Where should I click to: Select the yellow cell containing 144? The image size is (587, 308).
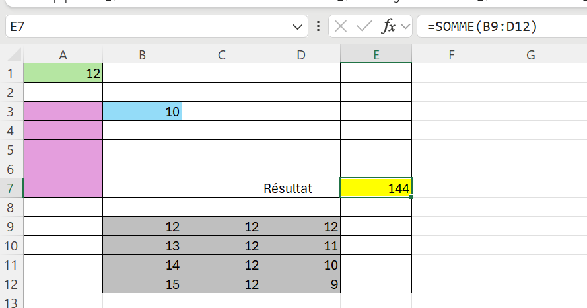pos(376,188)
